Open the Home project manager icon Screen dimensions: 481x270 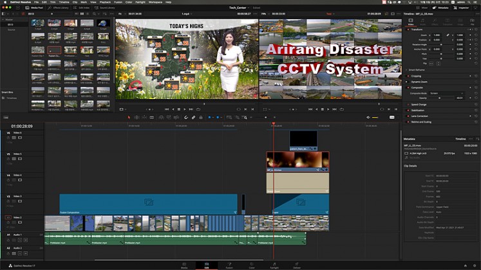[466, 265]
